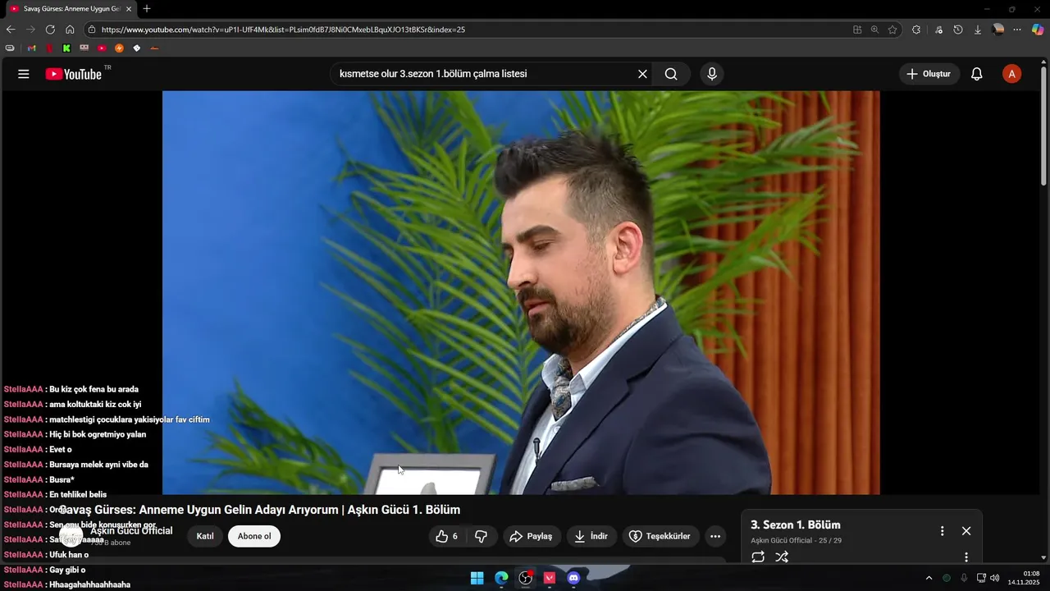Start voice search with the microphone
1050x591 pixels.
pyautogui.click(x=712, y=74)
